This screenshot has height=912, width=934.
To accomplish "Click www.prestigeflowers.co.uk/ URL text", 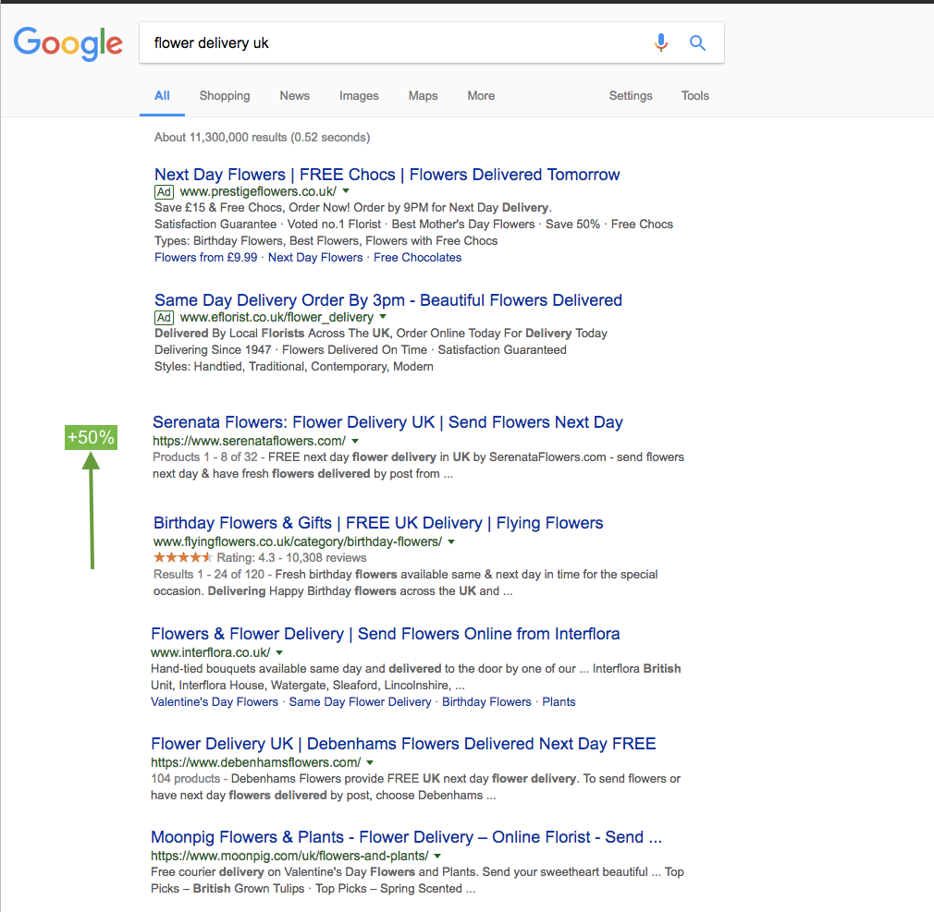I will tap(258, 191).
